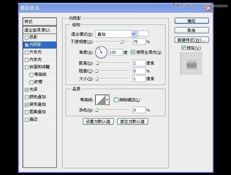This screenshot has height=175, width=231.
Task: Click the white shadow color swatch
Action: coord(143,34)
